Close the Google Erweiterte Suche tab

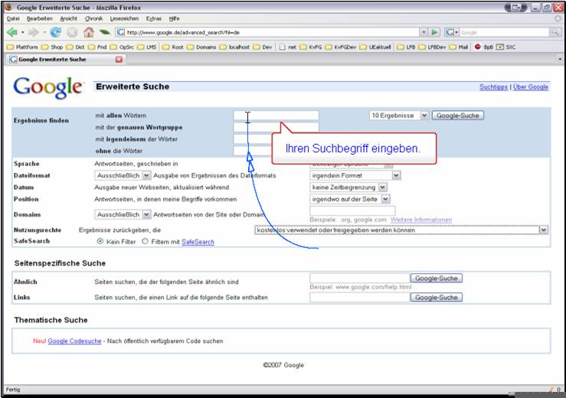click(x=119, y=59)
